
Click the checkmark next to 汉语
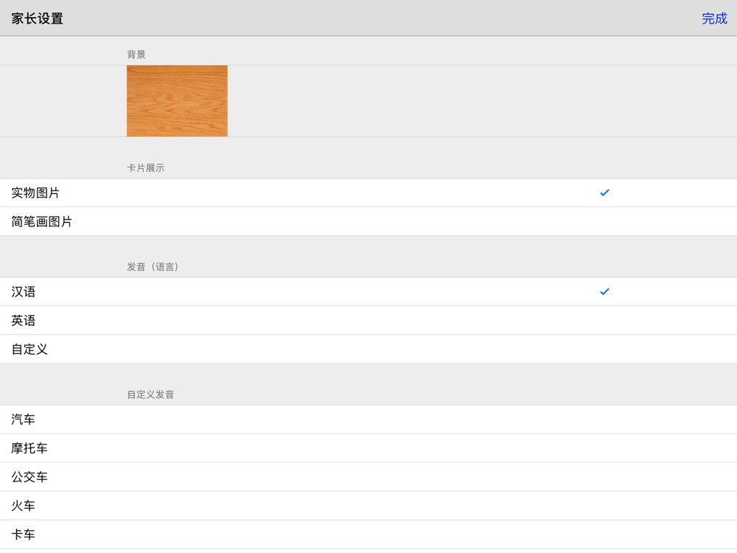604,291
